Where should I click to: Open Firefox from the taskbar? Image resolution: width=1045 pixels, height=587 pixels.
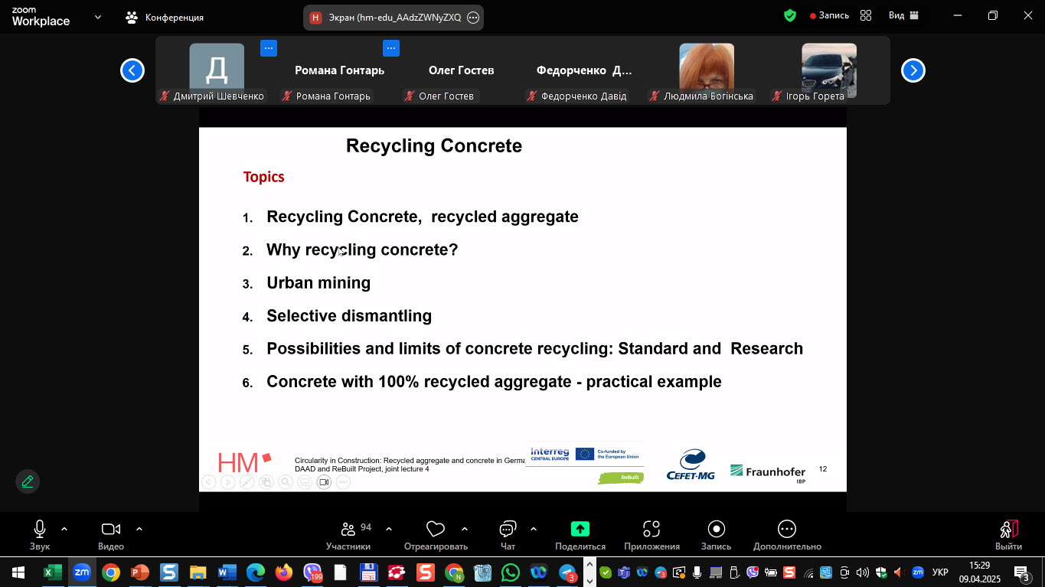click(x=284, y=572)
